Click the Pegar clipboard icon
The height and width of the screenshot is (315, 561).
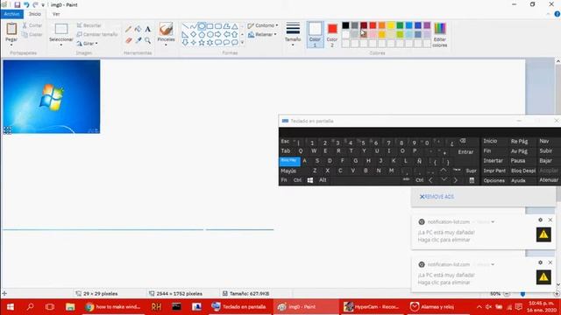pyautogui.click(x=11, y=29)
